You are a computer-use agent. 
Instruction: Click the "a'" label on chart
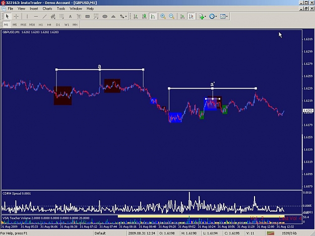point(212,84)
